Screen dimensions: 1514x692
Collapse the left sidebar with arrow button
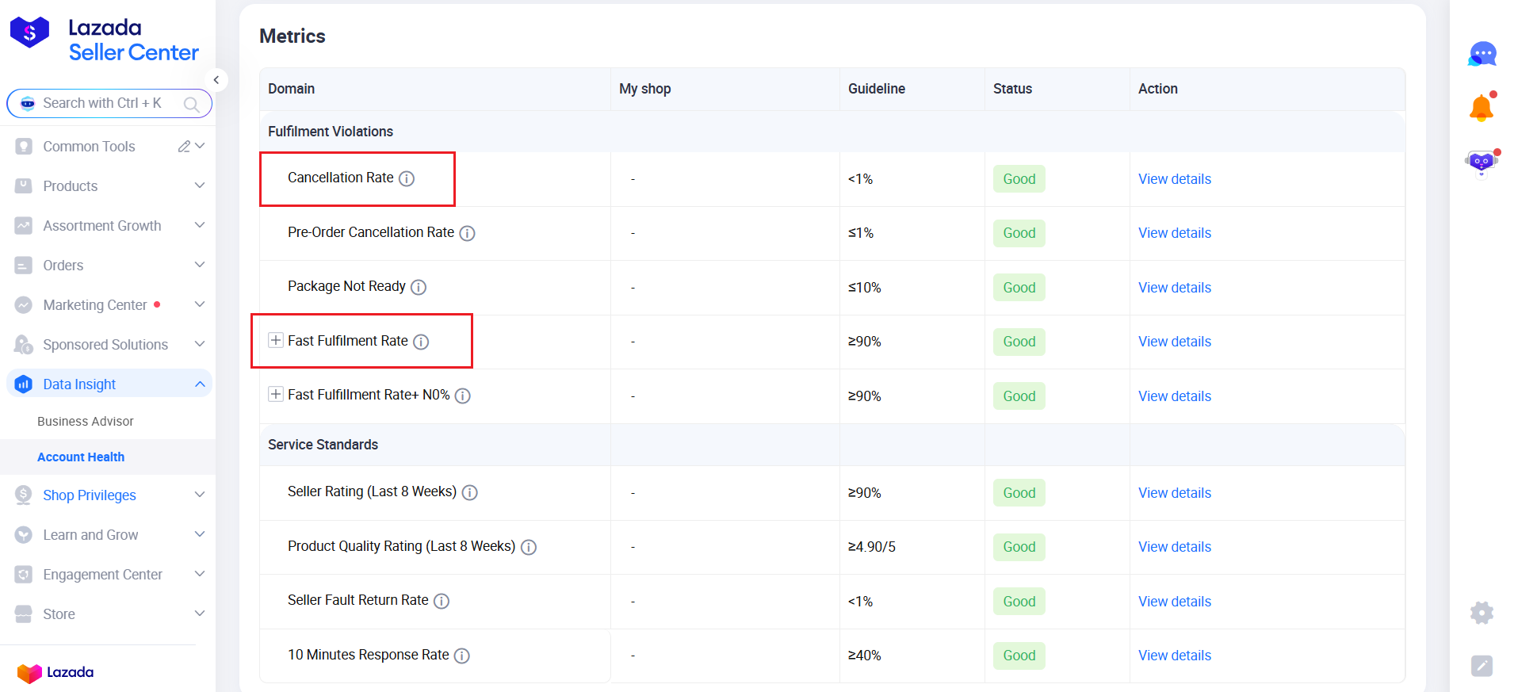click(216, 80)
